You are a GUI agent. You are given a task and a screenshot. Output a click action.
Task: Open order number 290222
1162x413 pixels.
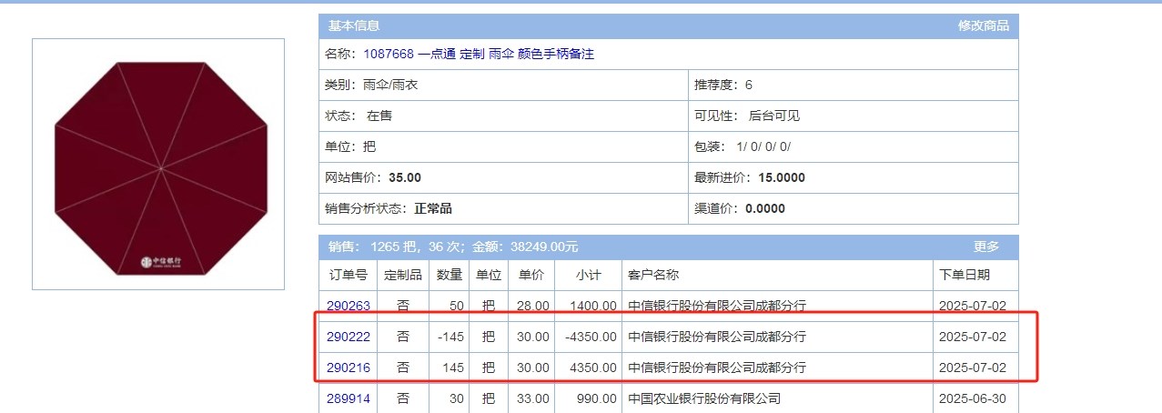349,337
